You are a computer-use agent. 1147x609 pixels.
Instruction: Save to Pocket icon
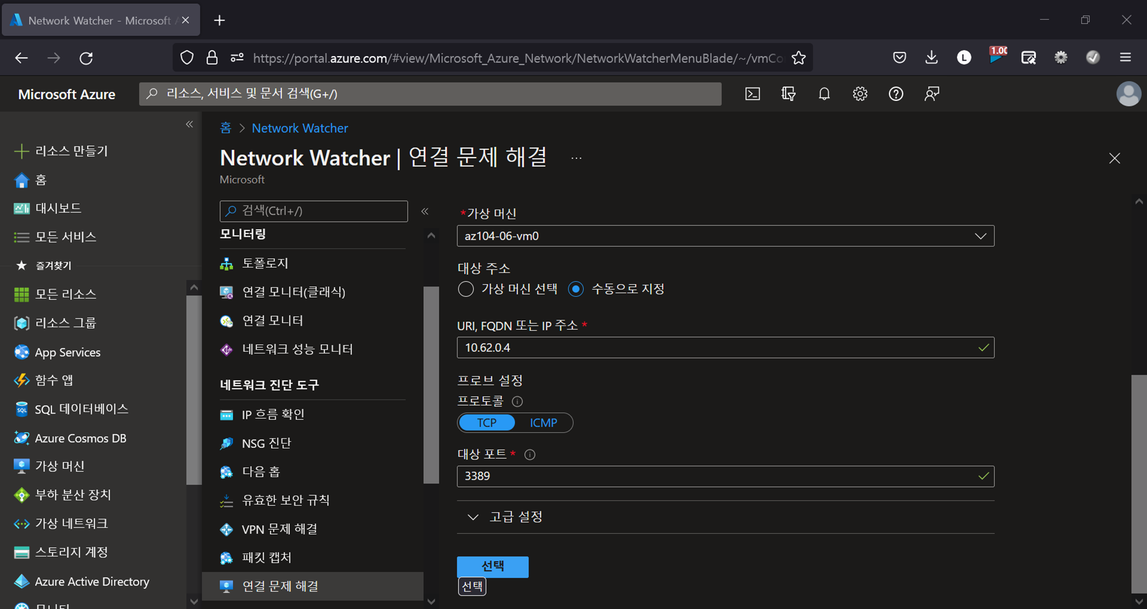point(899,57)
